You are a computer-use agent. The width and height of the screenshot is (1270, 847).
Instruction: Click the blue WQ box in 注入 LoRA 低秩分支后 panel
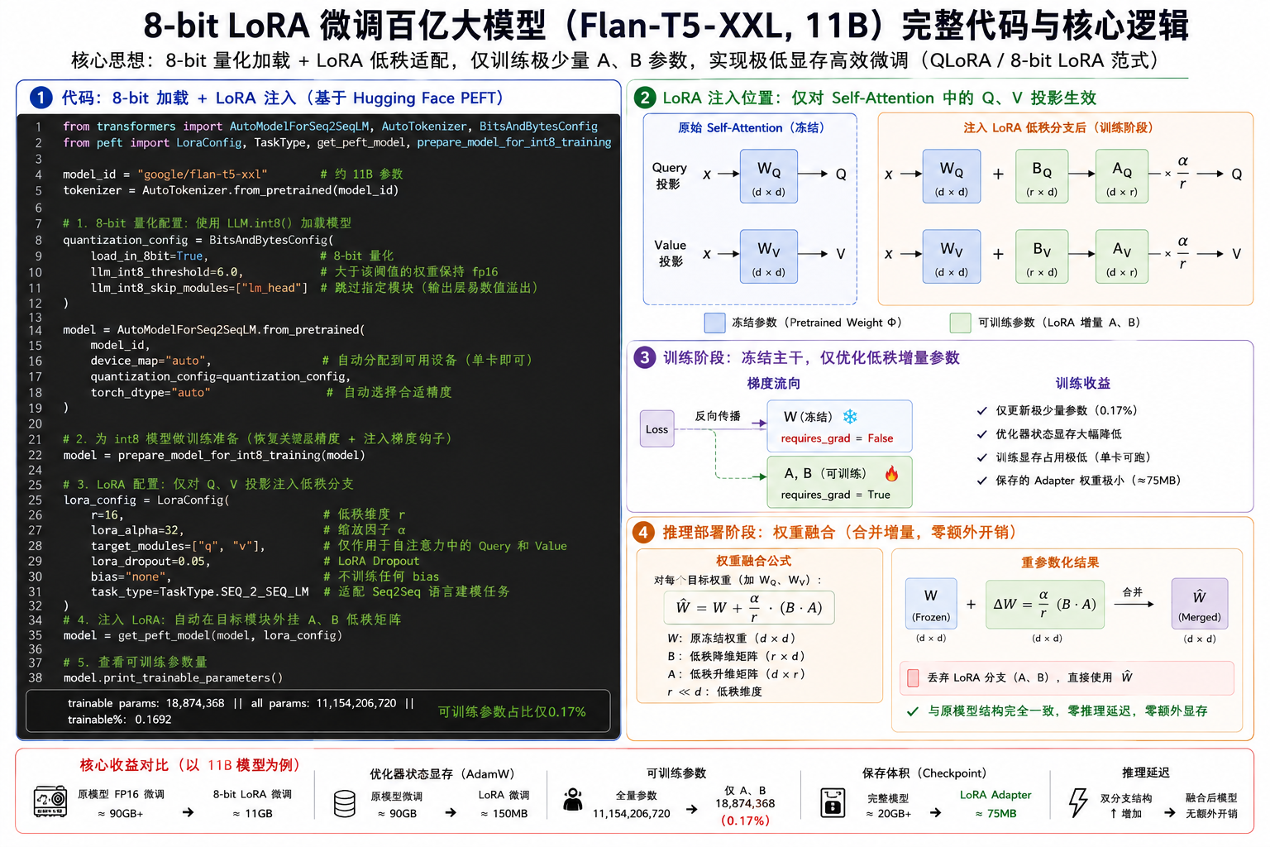tap(952, 176)
